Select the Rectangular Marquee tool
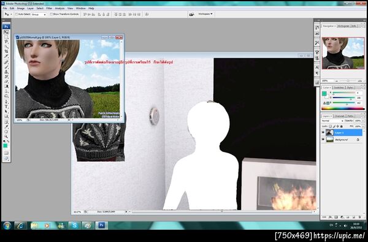The image size is (368, 242). pos(6,37)
